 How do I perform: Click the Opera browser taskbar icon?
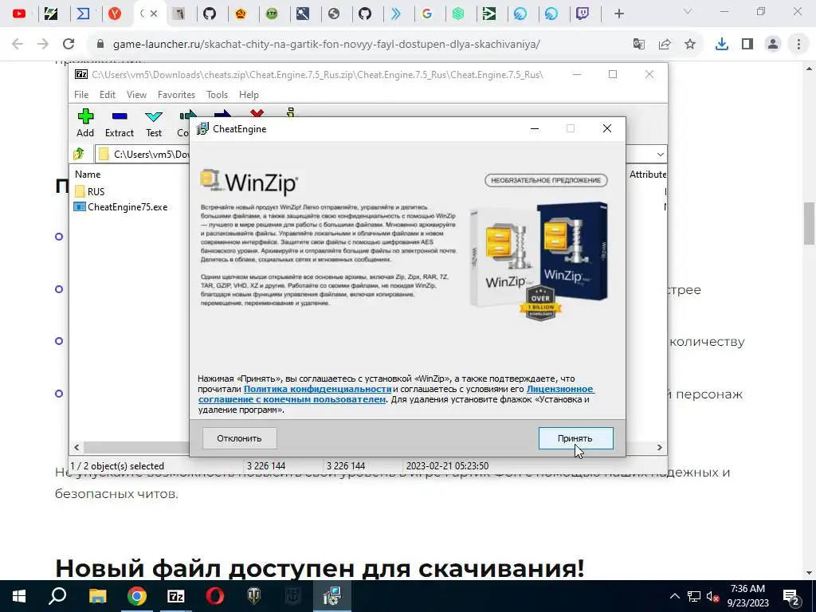[215, 596]
